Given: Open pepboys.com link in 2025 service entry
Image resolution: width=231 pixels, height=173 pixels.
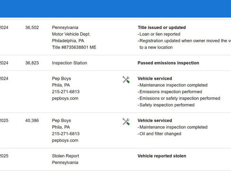Looking at the screenshot, I should [65, 140].
